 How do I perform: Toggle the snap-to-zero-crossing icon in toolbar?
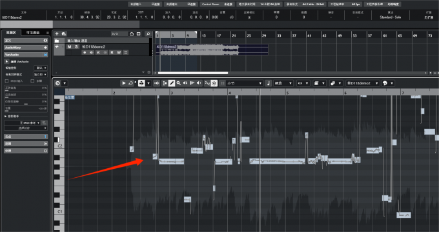click(x=214, y=83)
